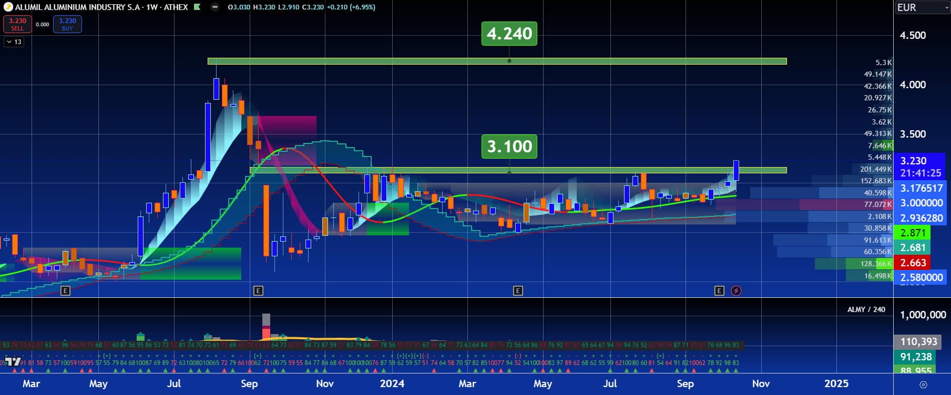Screen dimensions: 951x395
Task: Click the earnings E marker below Sep 2023
Action: coord(258,290)
